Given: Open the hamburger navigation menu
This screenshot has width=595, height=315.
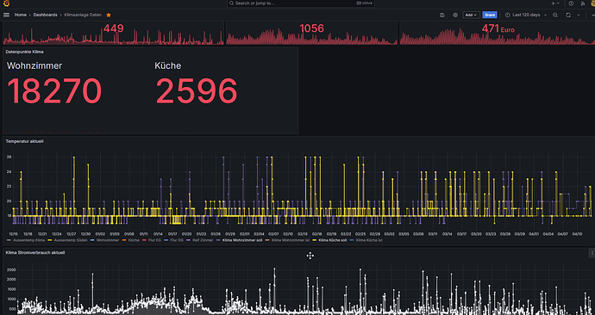Looking at the screenshot, I should [6, 15].
